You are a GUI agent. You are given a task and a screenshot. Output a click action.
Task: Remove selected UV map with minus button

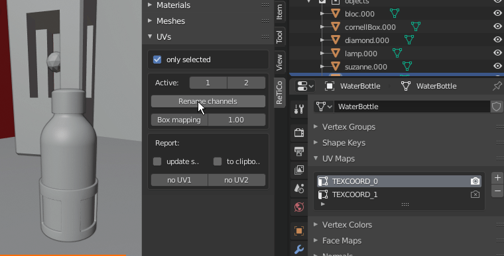pos(497,191)
